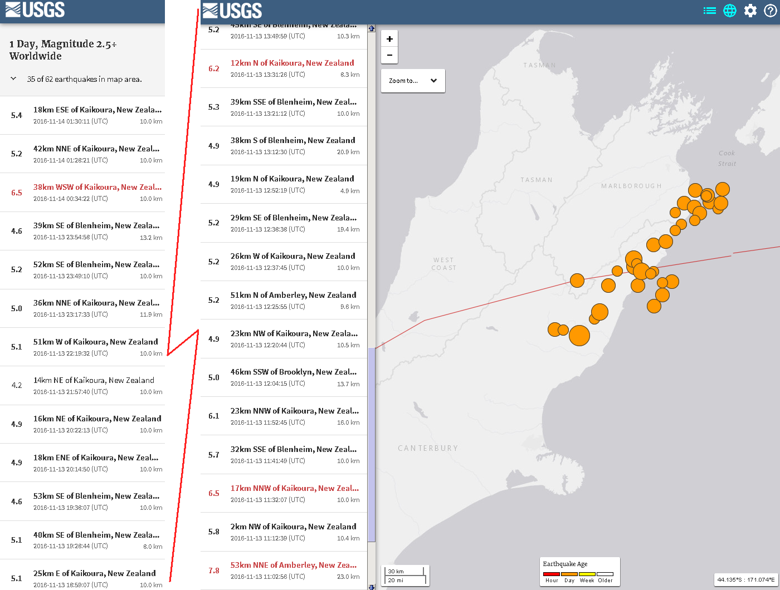This screenshot has height=590, width=780.
Task: Open the 5.1 quake 25km E of Kaikoura
Action: point(82,575)
